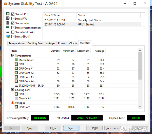Select the Statistics tab
Image resolution: width=152 pixels, height=134 pixels.
click(85, 43)
